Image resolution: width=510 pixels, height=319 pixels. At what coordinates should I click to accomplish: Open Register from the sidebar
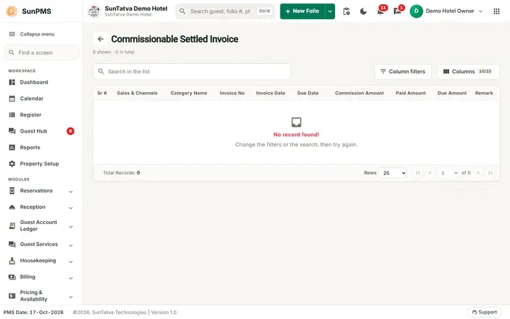coord(41,115)
